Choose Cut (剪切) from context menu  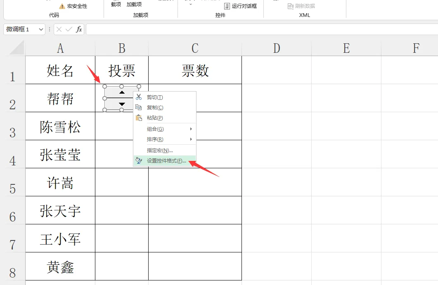(165, 97)
